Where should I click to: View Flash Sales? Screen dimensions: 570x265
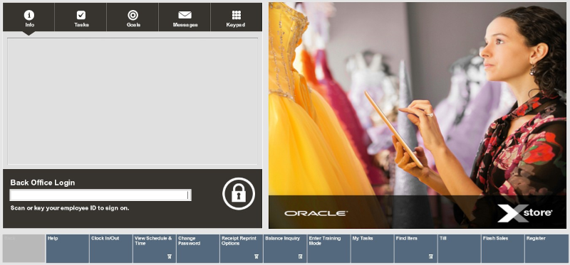[503, 249]
